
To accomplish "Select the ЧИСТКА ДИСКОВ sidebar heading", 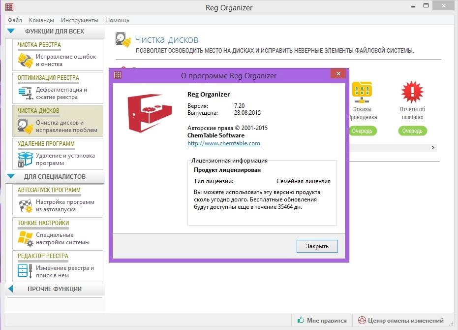I will point(38,111).
